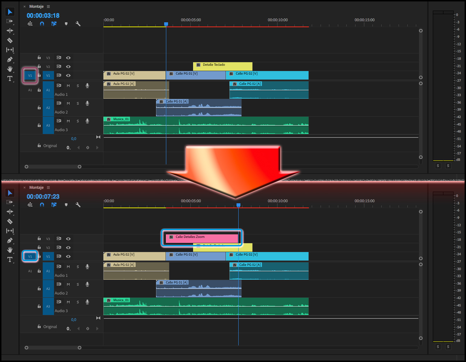466x362 pixels.
Task: Click Add Marker icon in the bottom timeline
Action: [66, 205]
